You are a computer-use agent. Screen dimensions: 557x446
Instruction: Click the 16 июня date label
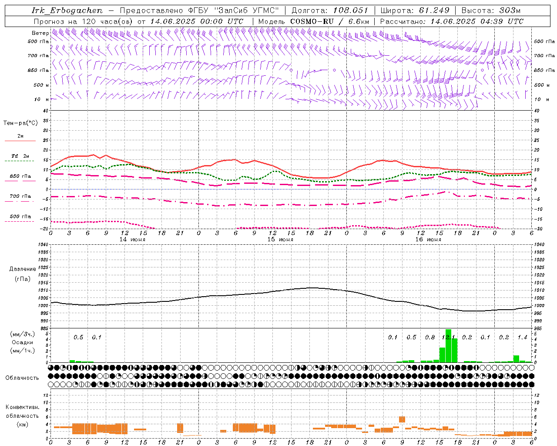point(428,240)
